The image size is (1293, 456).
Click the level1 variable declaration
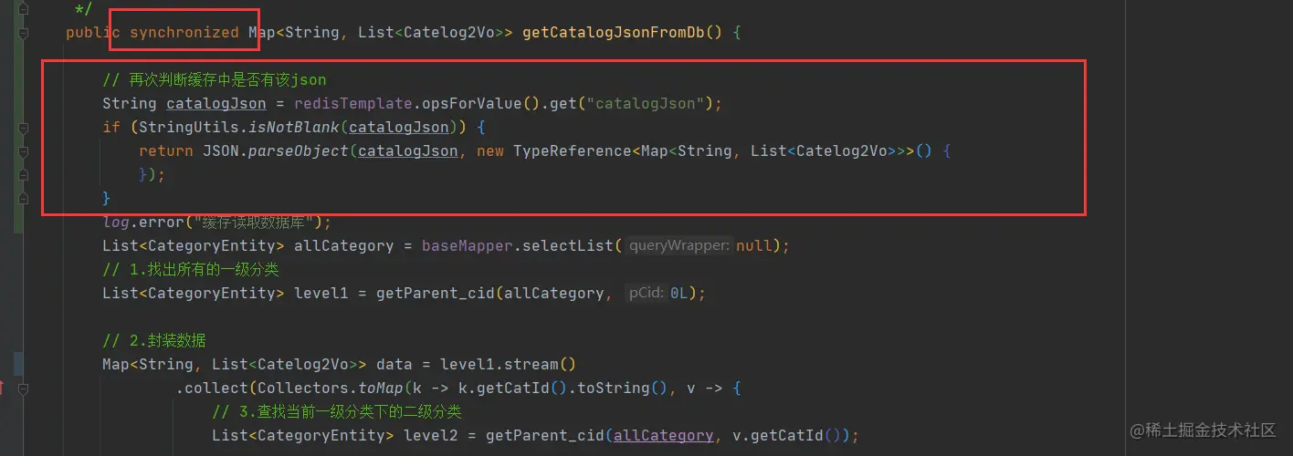tap(321, 294)
